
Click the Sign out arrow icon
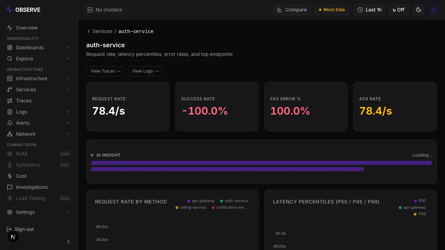tap(9, 229)
